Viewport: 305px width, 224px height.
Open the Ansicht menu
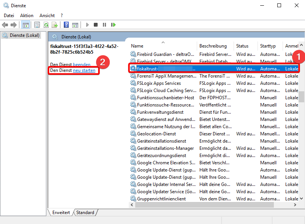(47, 16)
